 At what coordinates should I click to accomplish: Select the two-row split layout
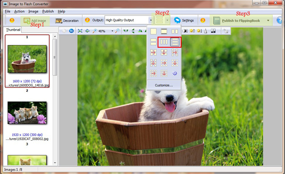pyautogui.click(x=153, y=42)
